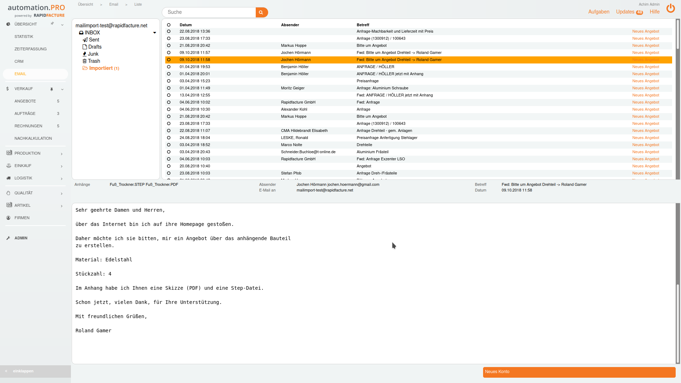Click Neues Angebot for Alexander Kohl email
This screenshot has height=383, width=681.
646,109
